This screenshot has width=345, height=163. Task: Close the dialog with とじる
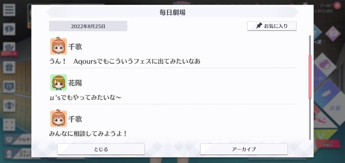pyautogui.click(x=101, y=149)
